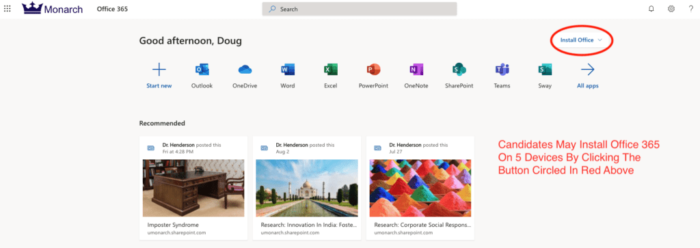
Task: Open the Word app icon
Action: coord(288,70)
